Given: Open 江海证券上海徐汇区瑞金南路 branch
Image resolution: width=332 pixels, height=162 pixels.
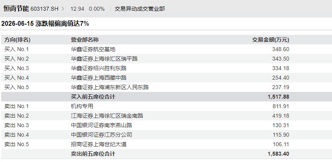Looking at the screenshot, I should [x=107, y=116].
